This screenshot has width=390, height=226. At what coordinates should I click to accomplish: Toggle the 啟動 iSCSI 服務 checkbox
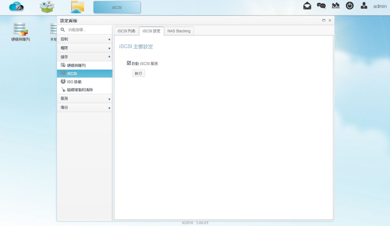pyautogui.click(x=129, y=63)
